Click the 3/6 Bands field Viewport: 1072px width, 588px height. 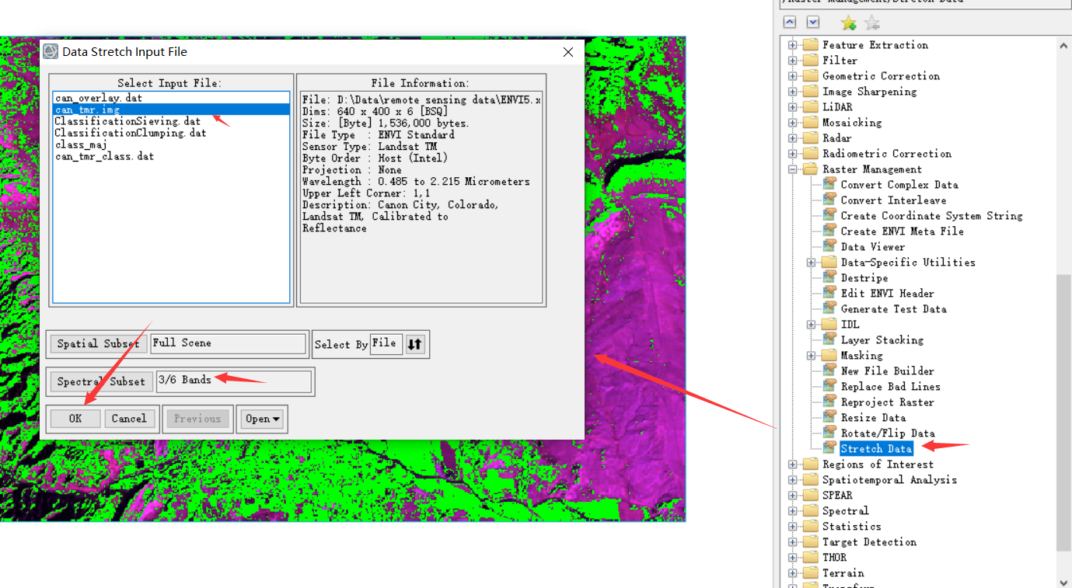(233, 381)
